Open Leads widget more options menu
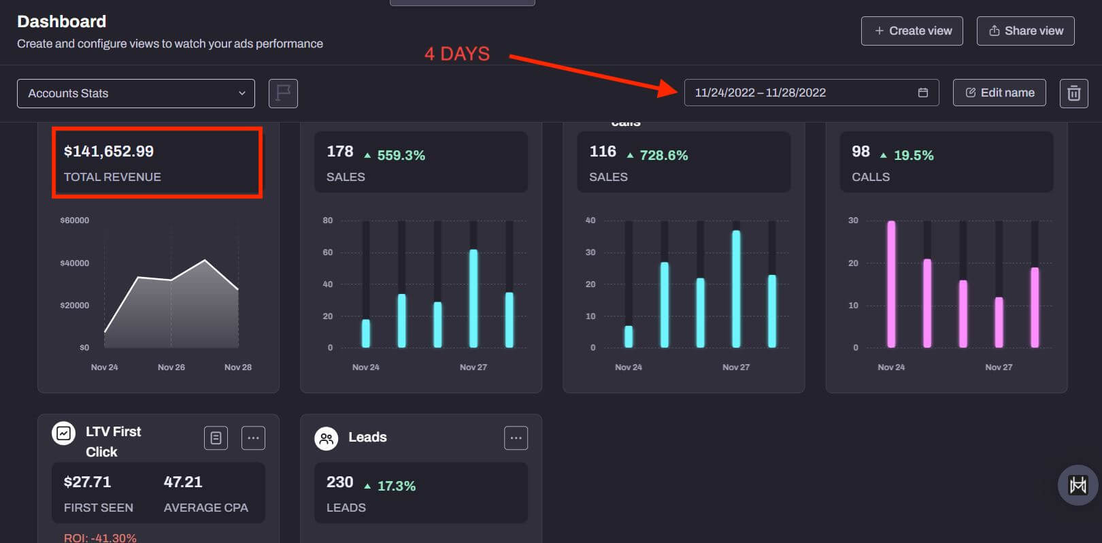Viewport: 1102px width, 543px height. (x=516, y=438)
